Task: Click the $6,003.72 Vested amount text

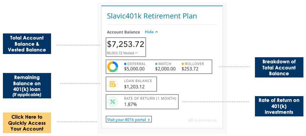Action: coord(120,53)
